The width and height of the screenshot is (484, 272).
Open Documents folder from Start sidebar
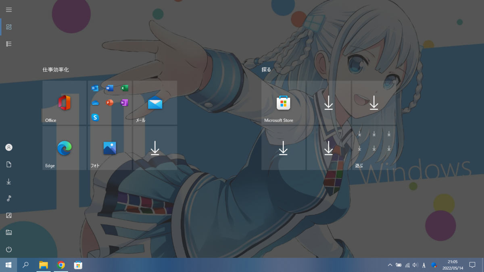(x=9, y=164)
